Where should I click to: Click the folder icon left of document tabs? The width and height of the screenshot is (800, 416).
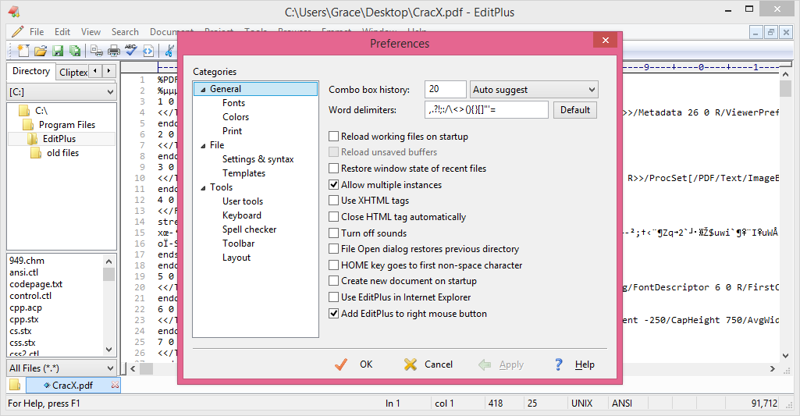click(x=15, y=385)
